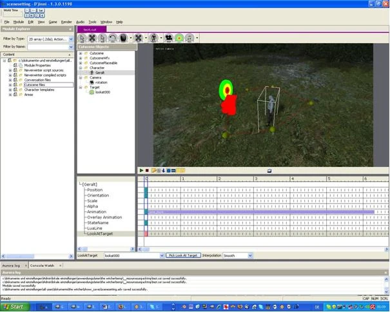Play the cutscene with the green play button
390x312 pixels.
click(x=141, y=170)
